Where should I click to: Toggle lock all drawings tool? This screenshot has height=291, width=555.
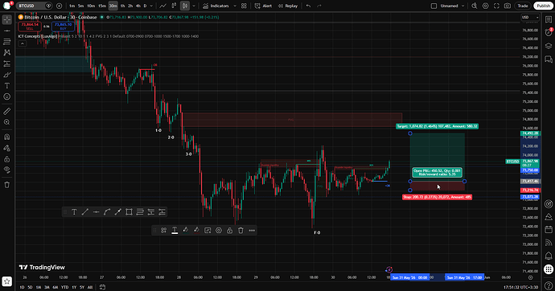click(x=6, y=158)
